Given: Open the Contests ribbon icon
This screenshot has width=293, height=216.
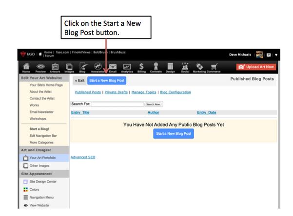Looking at the screenshot, I should pyautogui.click(x=156, y=68).
